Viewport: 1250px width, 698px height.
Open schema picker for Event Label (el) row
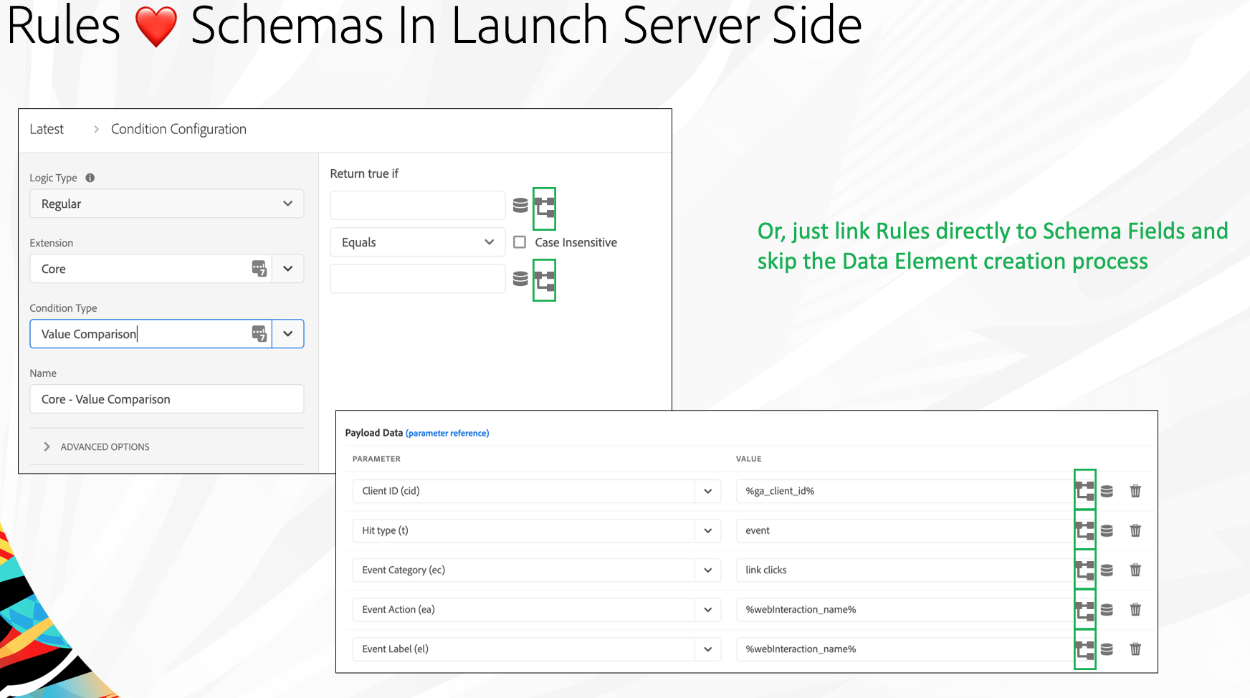coord(1085,649)
